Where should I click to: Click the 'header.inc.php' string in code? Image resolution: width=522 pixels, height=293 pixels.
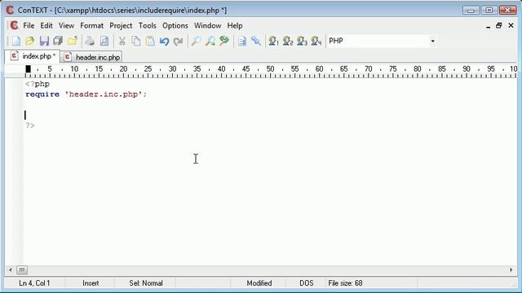tap(104, 94)
